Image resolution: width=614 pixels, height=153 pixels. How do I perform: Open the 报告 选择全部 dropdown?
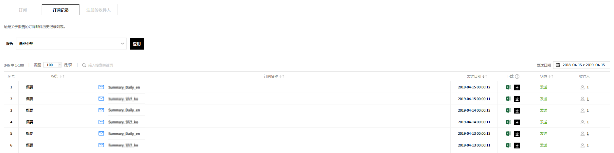tap(71, 44)
